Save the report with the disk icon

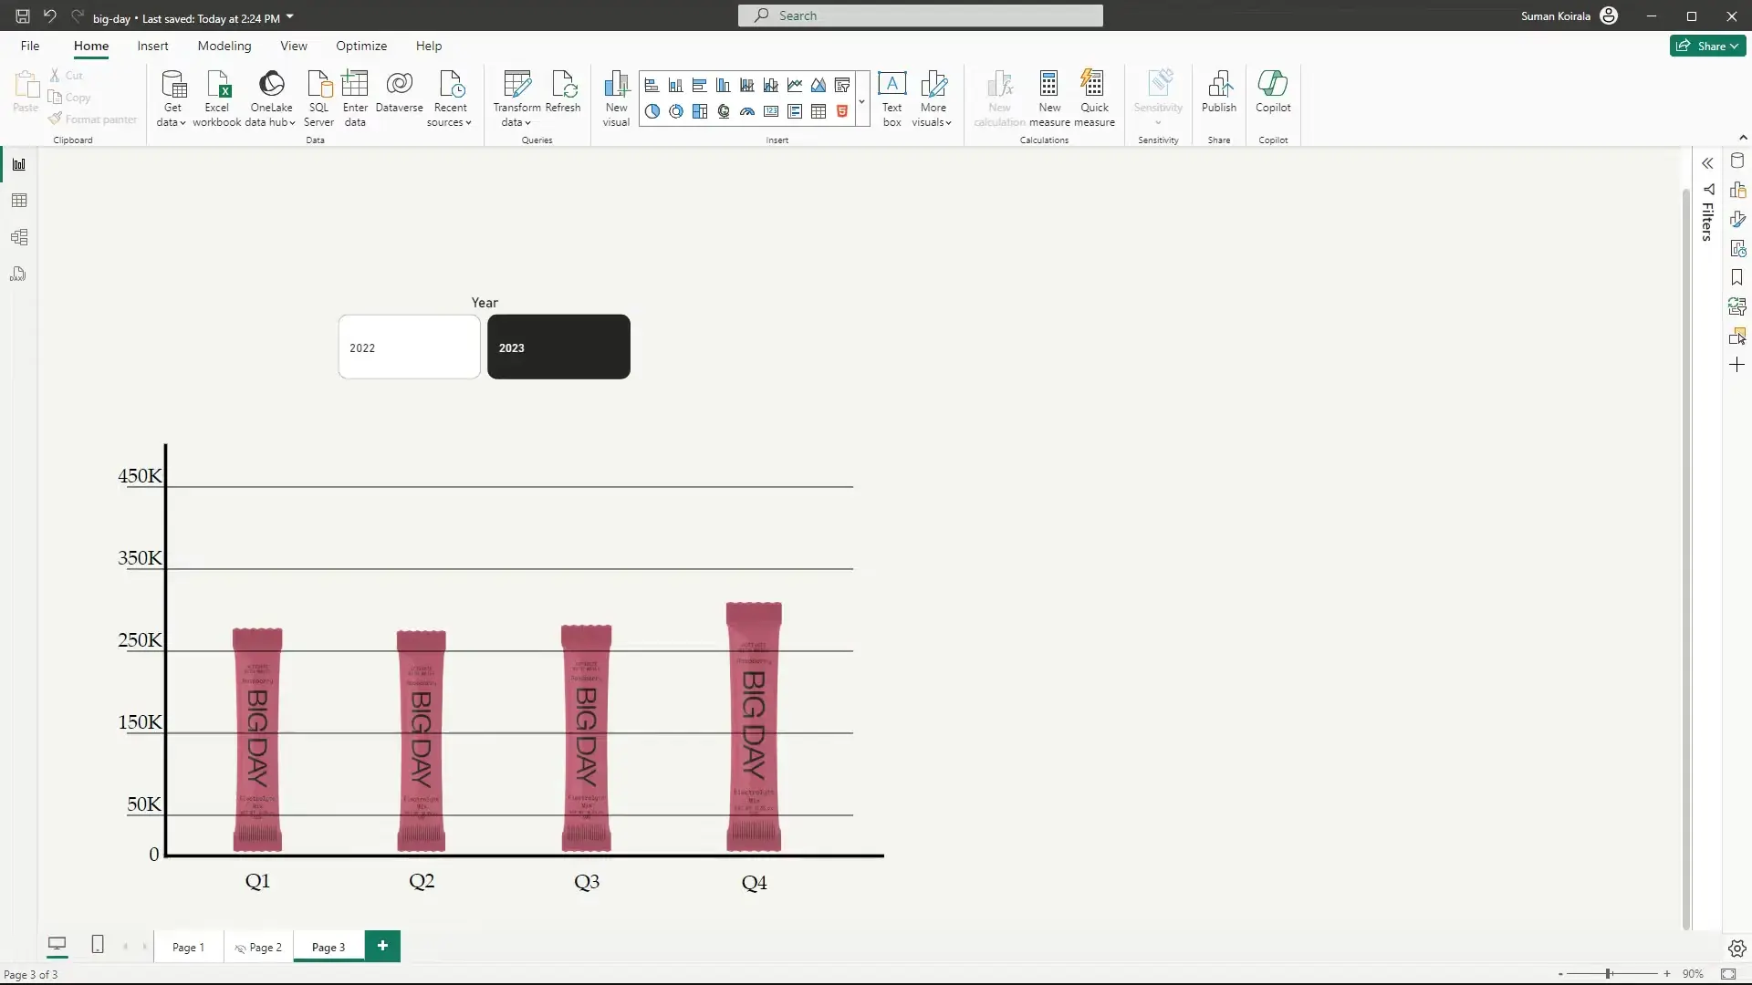pyautogui.click(x=23, y=16)
